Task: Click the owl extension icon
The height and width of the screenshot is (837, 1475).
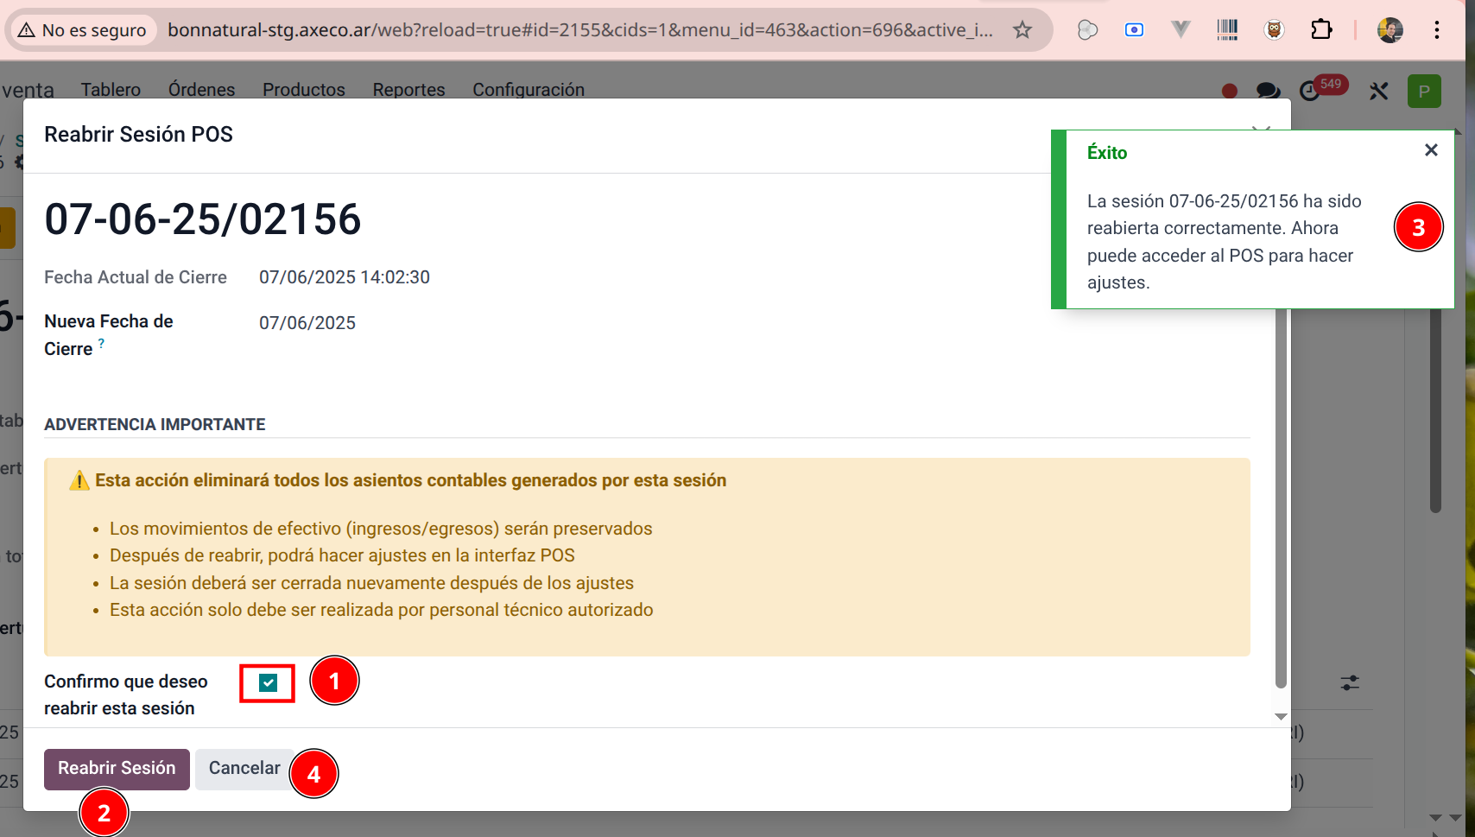Action: [x=1274, y=30]
